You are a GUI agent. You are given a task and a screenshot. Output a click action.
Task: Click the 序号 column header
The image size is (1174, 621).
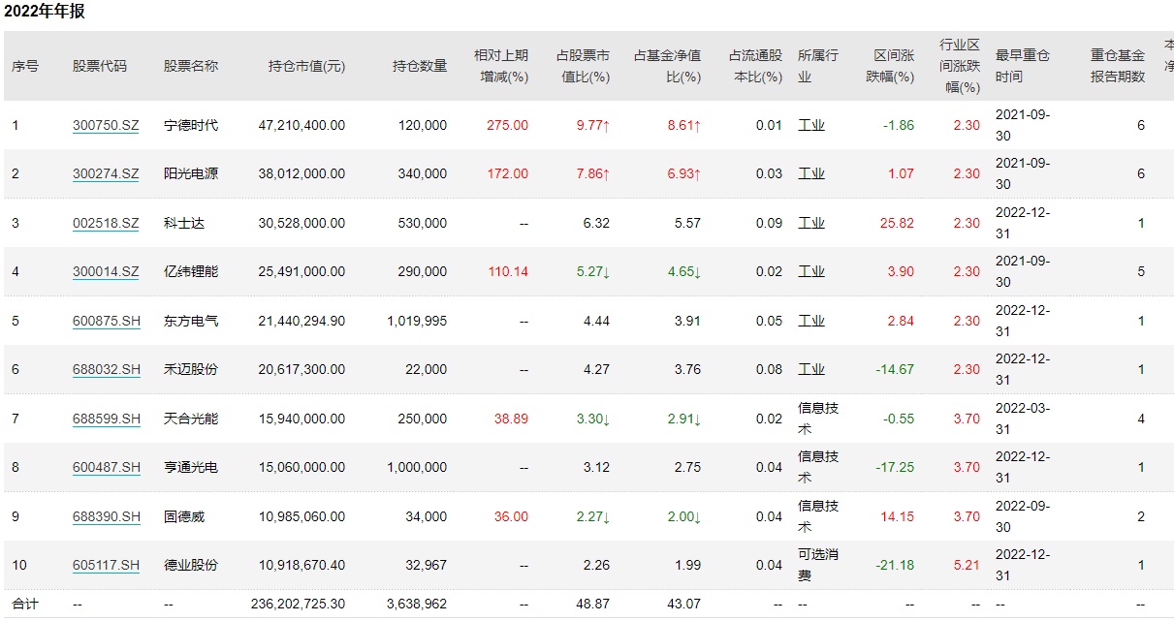[25, 66]
